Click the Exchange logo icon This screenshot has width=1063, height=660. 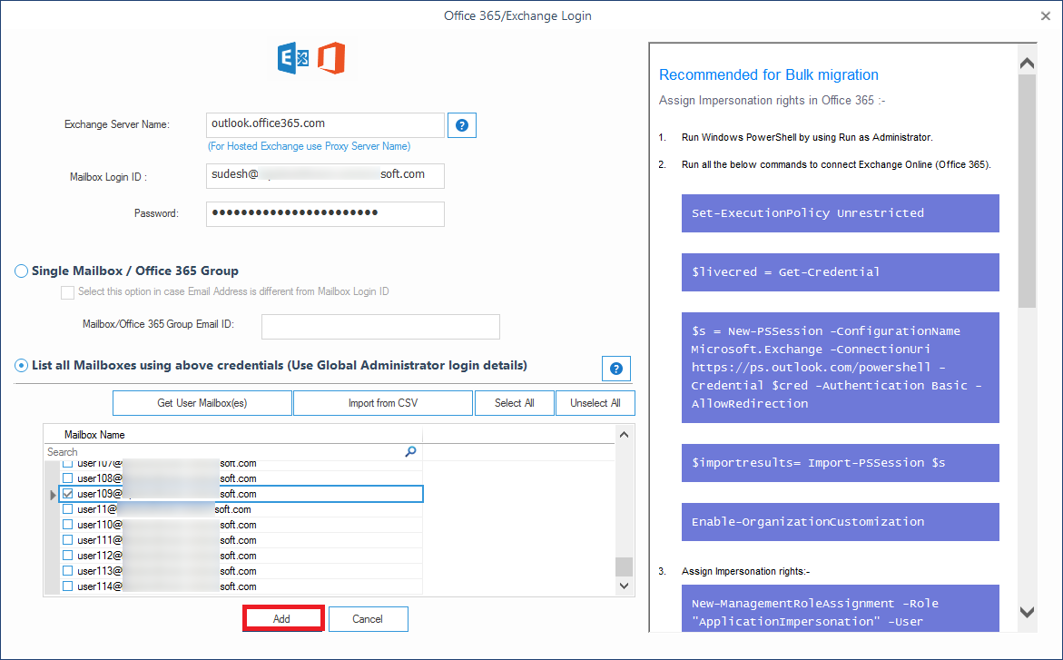[293, 58]
